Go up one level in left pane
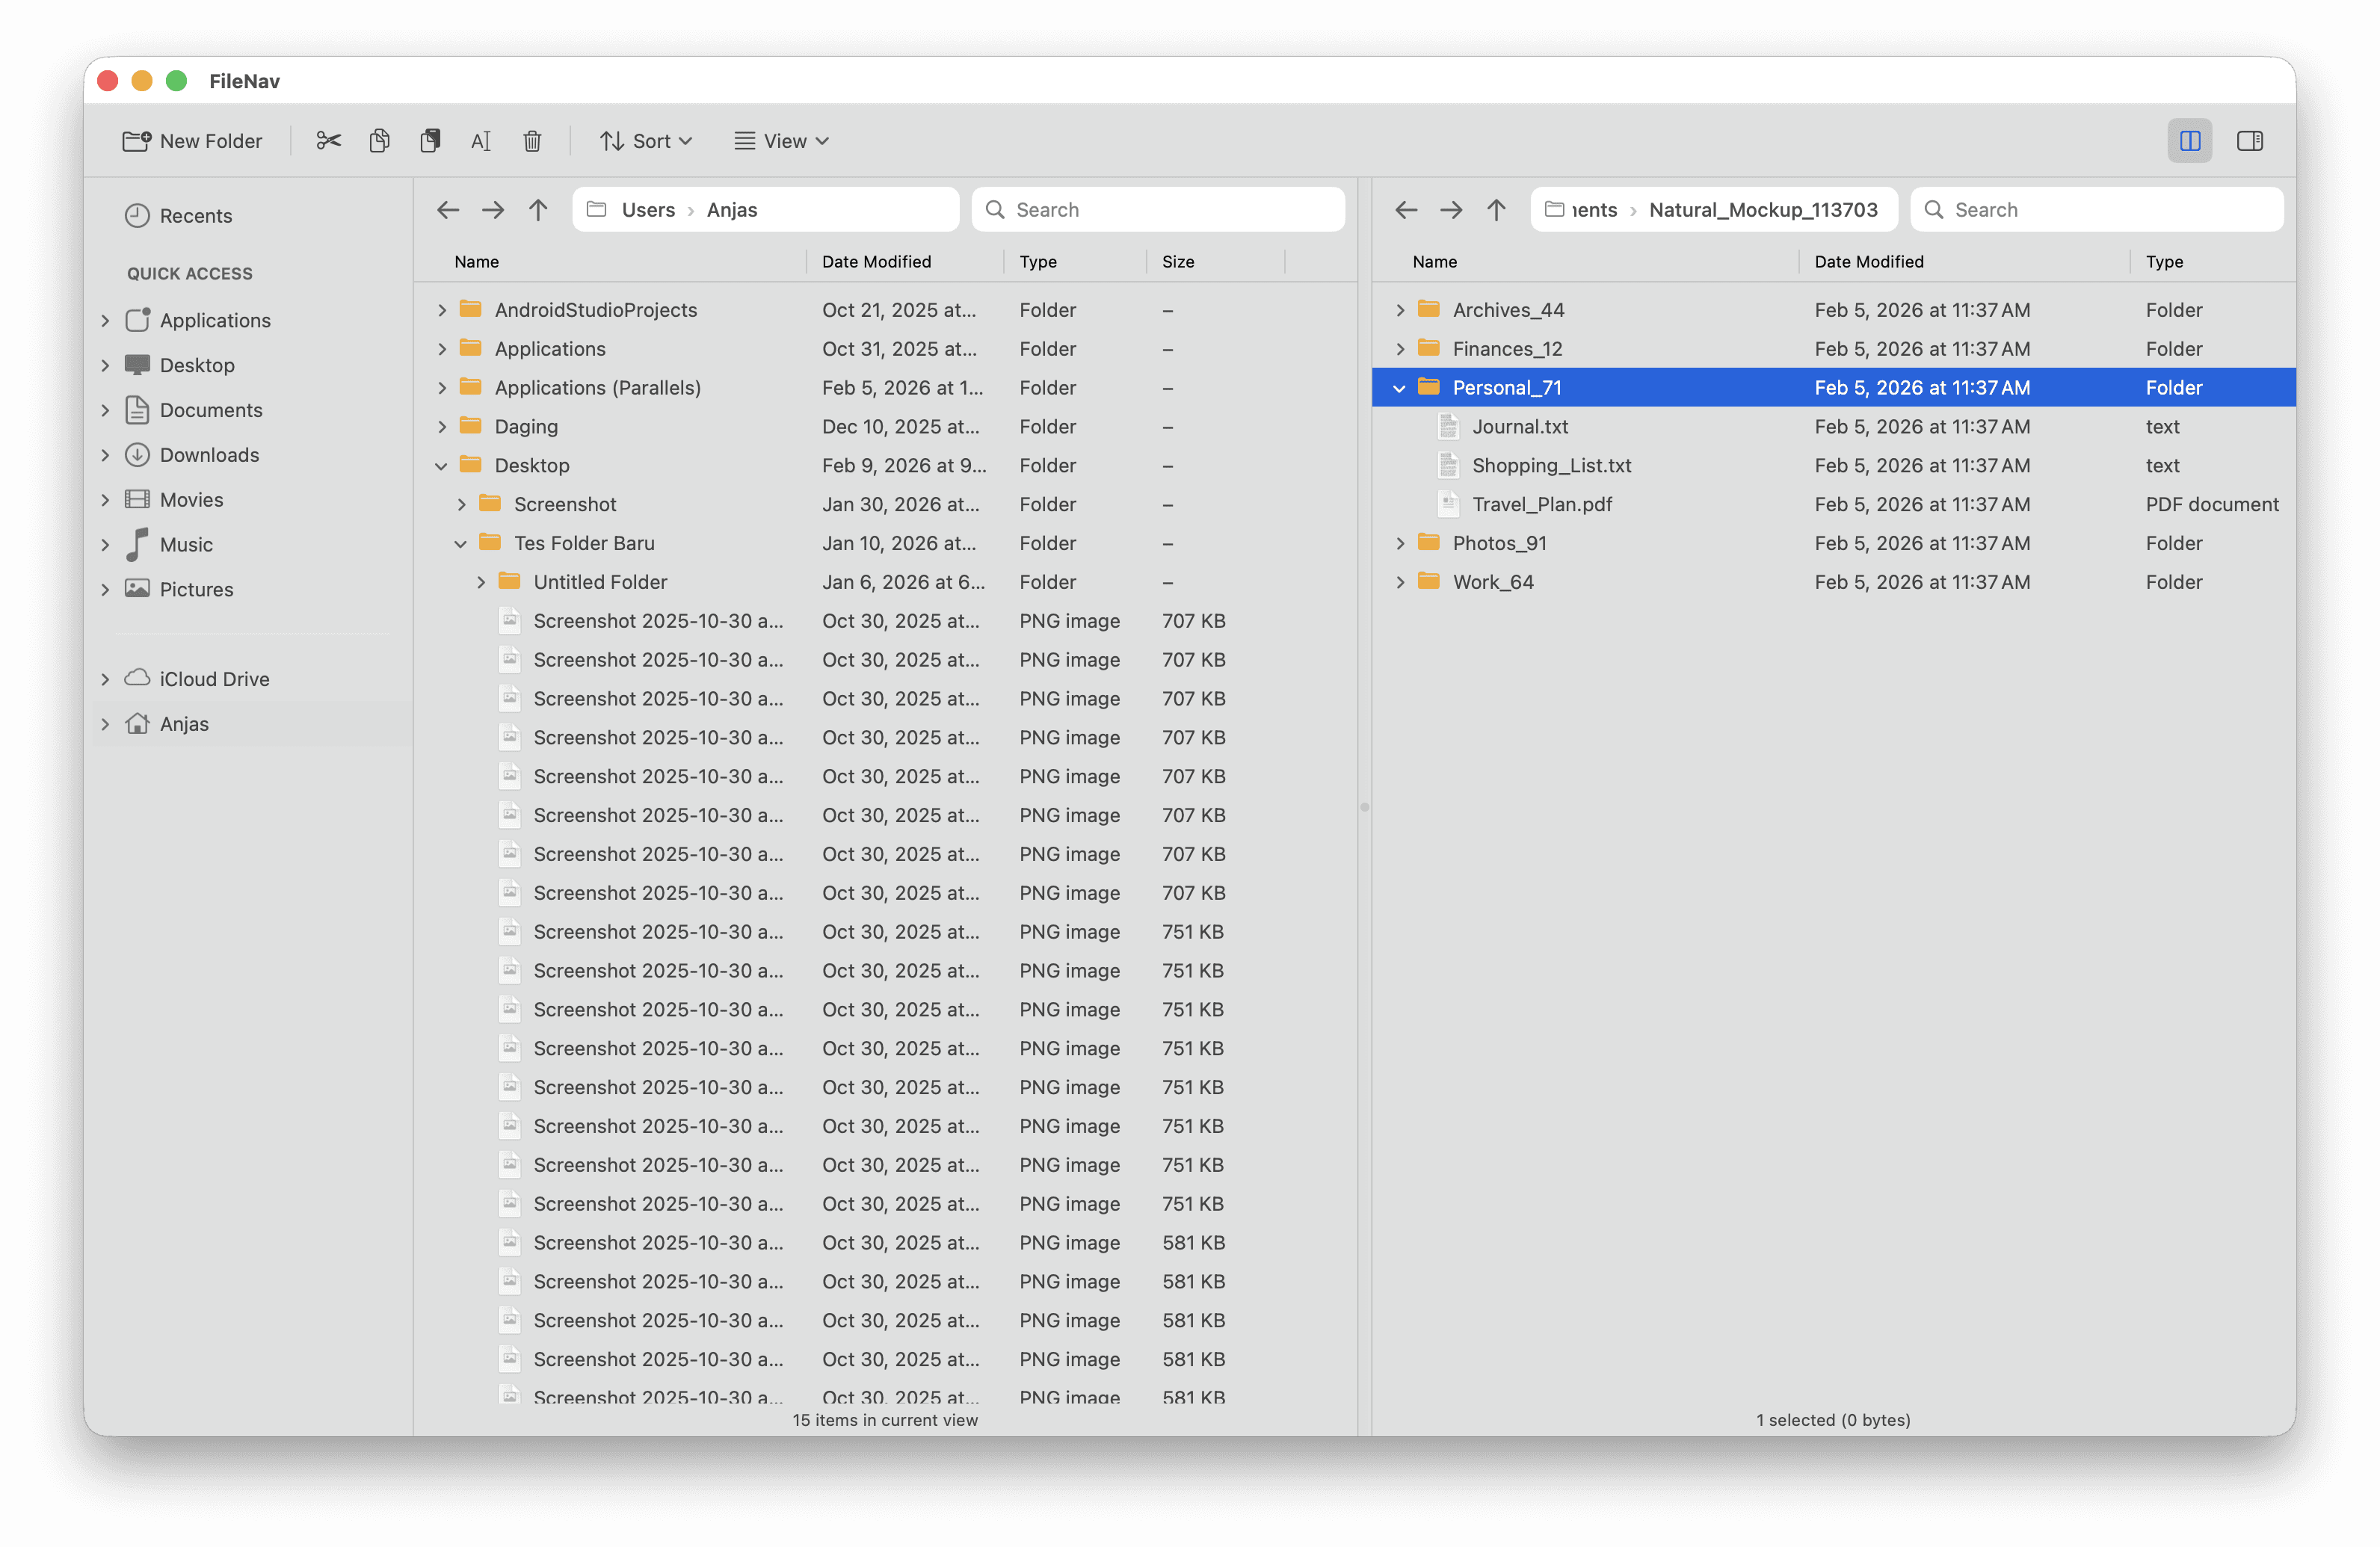The width and height of the screenshot is (2380, 1547). (538, 210)
